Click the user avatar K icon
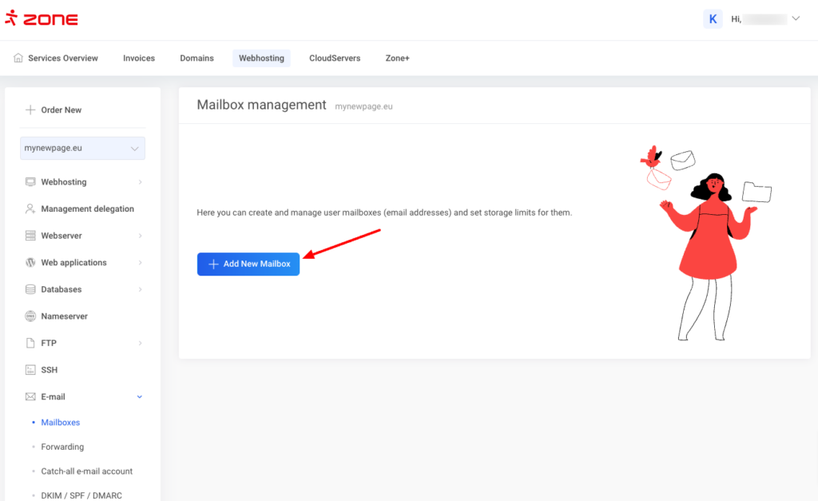This screenshot has width=818, height=501. pos(713,19)
